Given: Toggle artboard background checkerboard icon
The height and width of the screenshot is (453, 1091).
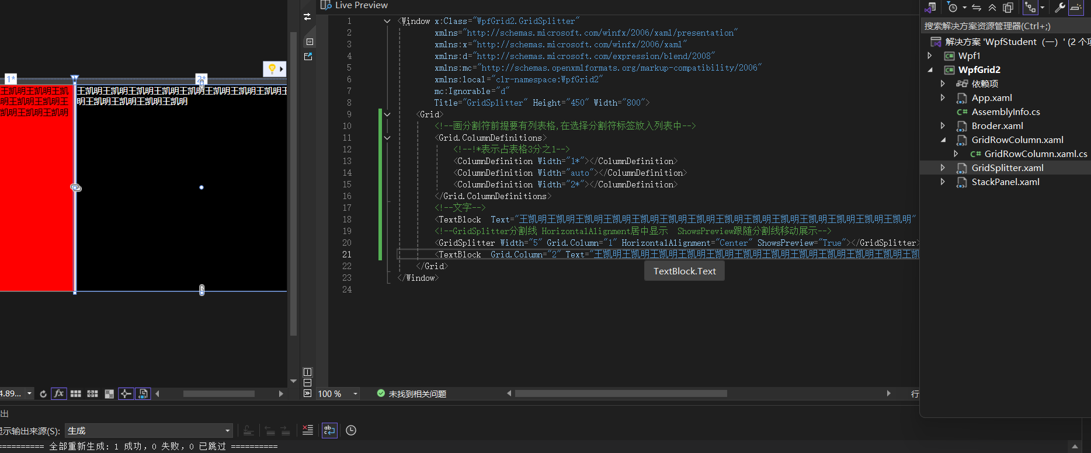Looking at the screenshot, I should [109, 394].
